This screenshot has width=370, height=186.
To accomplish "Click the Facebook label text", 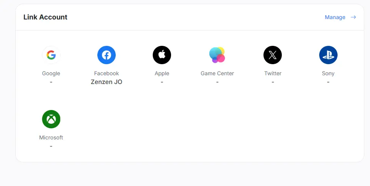I will 107,73.
